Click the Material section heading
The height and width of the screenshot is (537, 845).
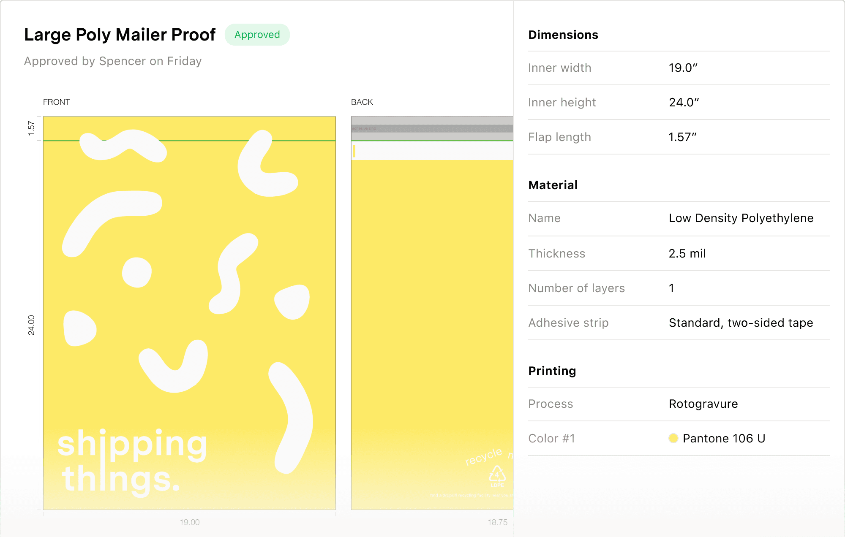(x=553, y=185)
